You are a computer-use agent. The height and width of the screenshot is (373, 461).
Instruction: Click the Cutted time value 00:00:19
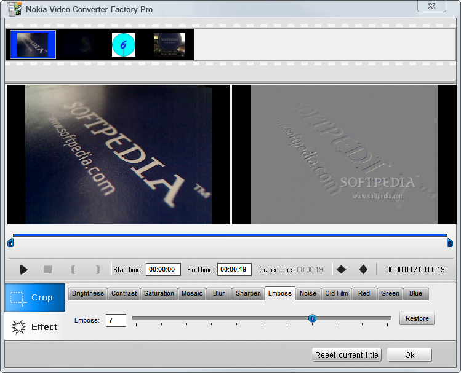(310, 270)
